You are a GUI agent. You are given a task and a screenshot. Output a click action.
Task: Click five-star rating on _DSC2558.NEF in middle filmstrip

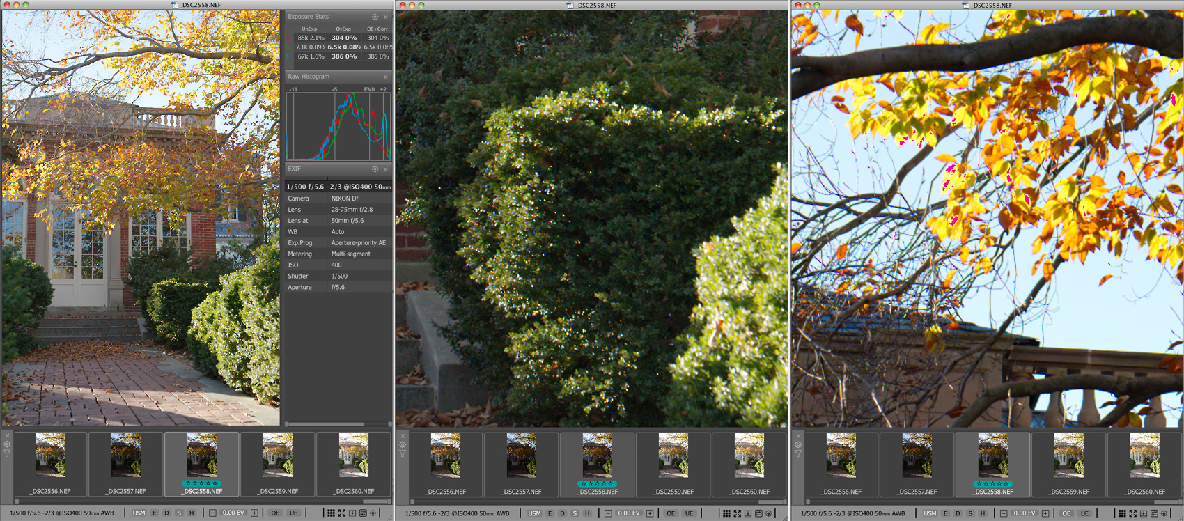click(598, 483)
